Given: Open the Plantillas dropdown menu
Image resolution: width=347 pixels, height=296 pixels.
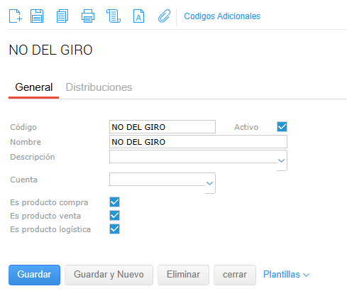Looking at the screenshot, I should 286,275.
